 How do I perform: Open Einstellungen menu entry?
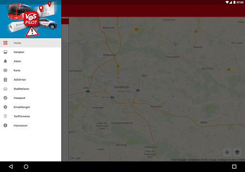coord(31,107)
